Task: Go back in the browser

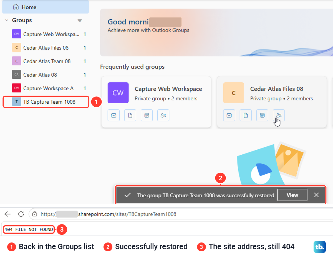Action: (x=7, y=214)
